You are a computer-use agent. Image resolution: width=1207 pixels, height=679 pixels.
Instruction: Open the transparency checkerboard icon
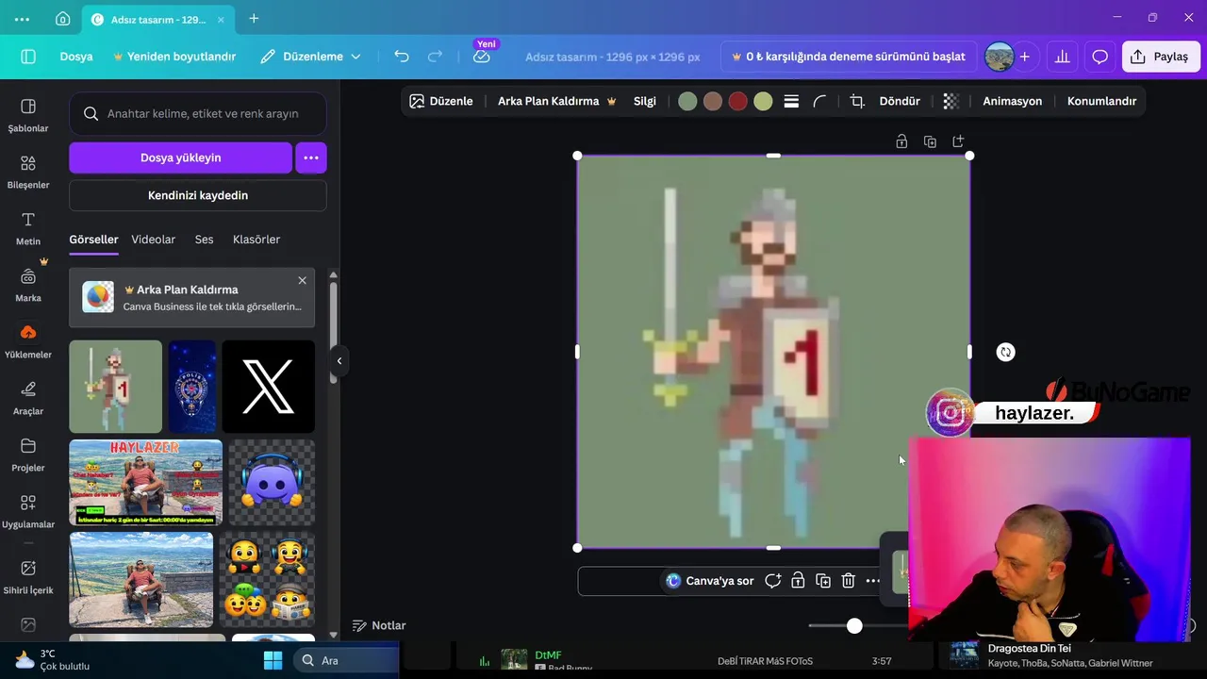coord(951,101)
